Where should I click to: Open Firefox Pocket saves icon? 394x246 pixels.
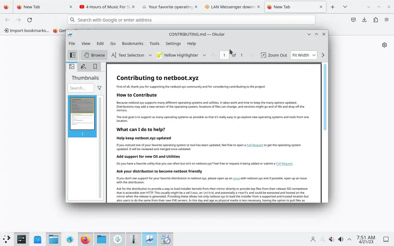pyautogui.click(x=353, y=20)
